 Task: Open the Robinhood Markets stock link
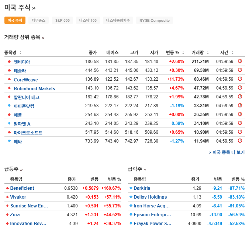click(34, 88)
